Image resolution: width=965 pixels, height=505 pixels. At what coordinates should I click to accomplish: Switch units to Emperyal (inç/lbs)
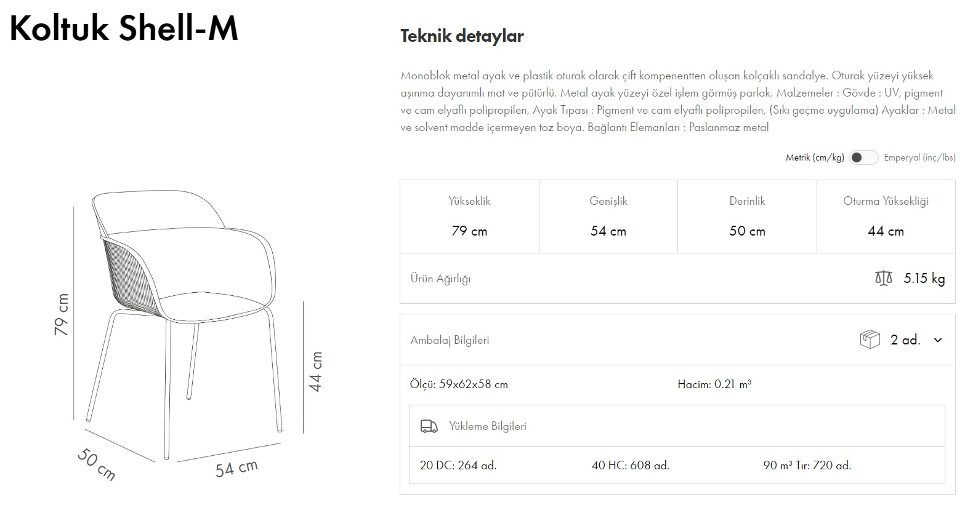[919, 157]
